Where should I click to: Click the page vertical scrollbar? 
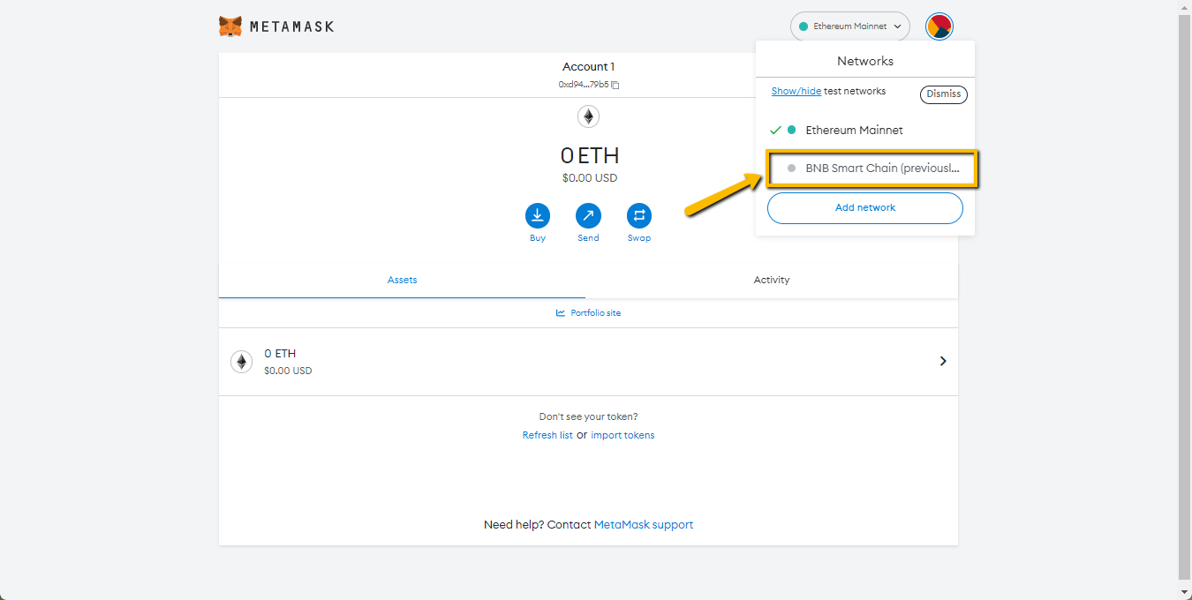click(x=1185, y=296)
